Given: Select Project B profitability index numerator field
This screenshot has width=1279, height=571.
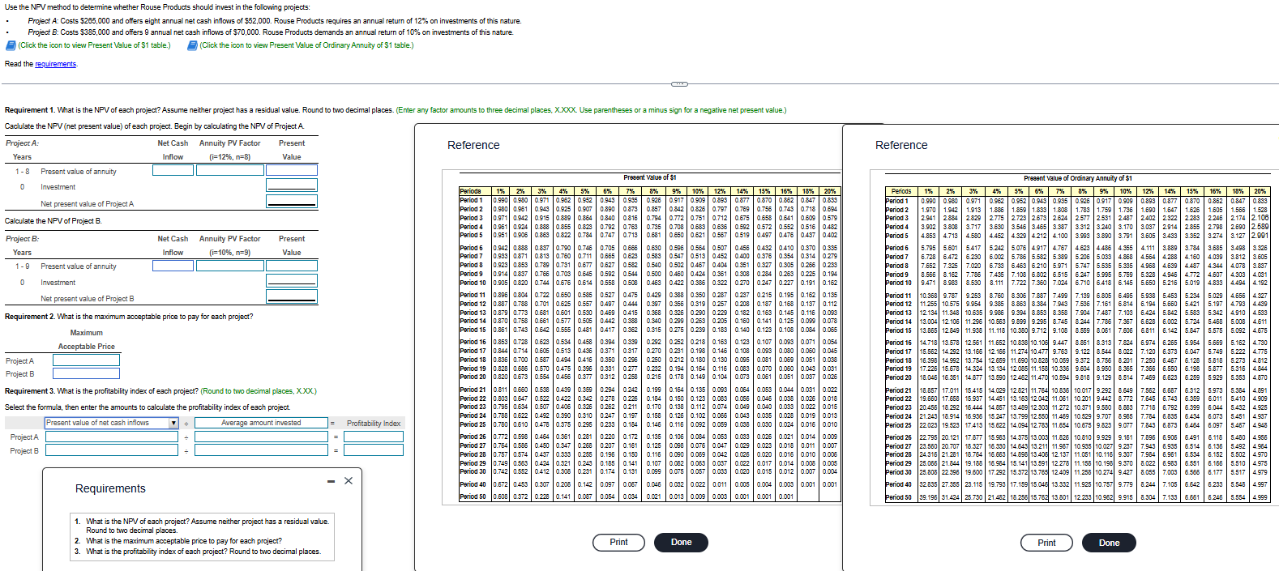Looking at the screenshot, I should [111, 451].
